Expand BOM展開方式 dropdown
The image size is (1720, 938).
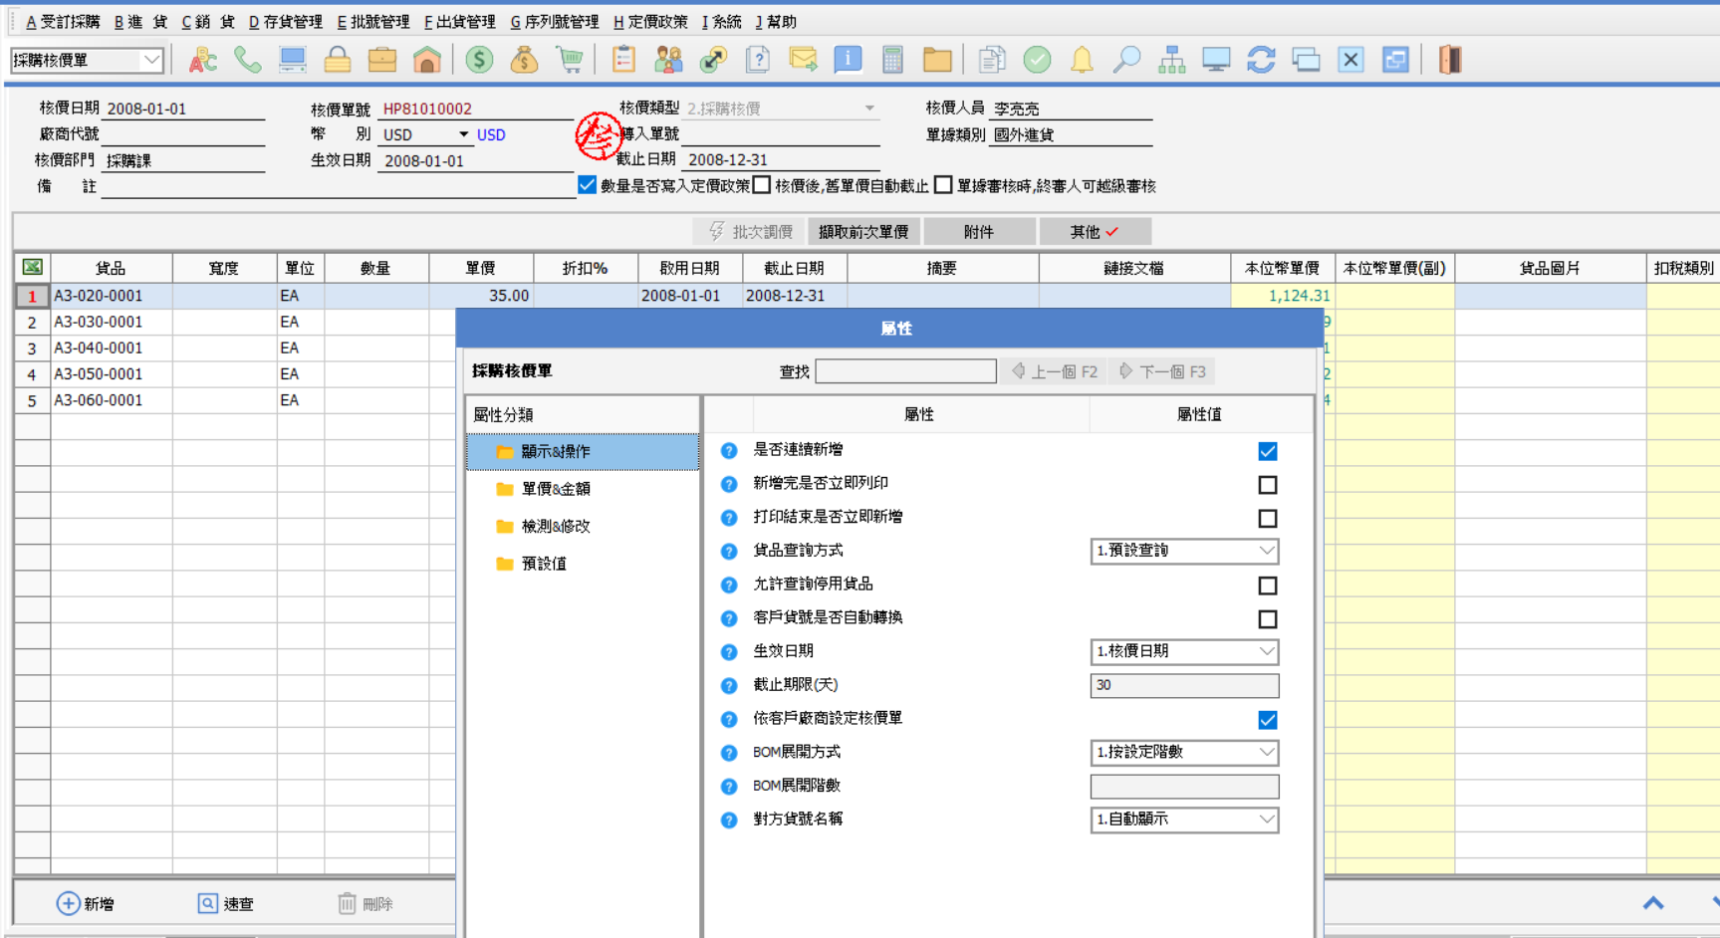coord(1184,753)
